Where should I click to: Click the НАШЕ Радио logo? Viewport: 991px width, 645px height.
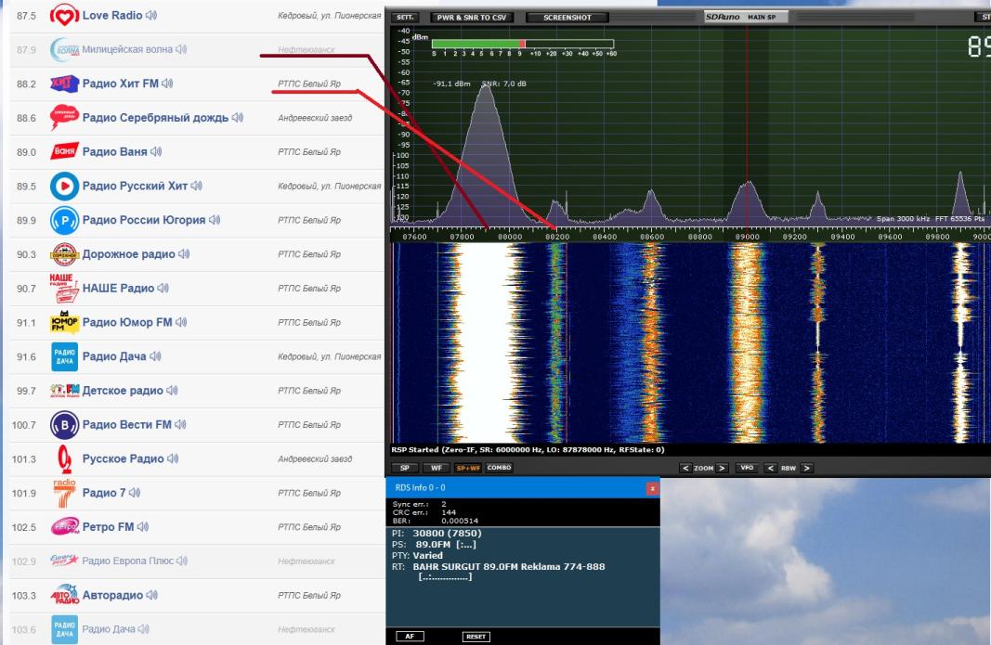(64, 288)
